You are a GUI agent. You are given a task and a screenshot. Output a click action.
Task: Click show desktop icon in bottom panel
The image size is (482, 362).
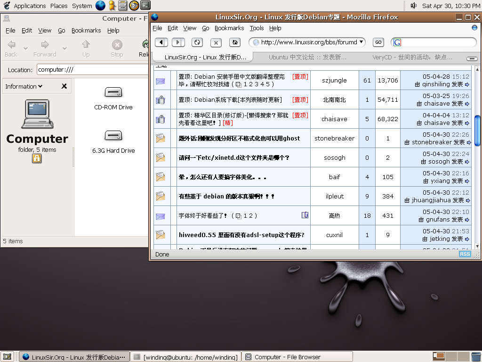[x=7, y=357]
